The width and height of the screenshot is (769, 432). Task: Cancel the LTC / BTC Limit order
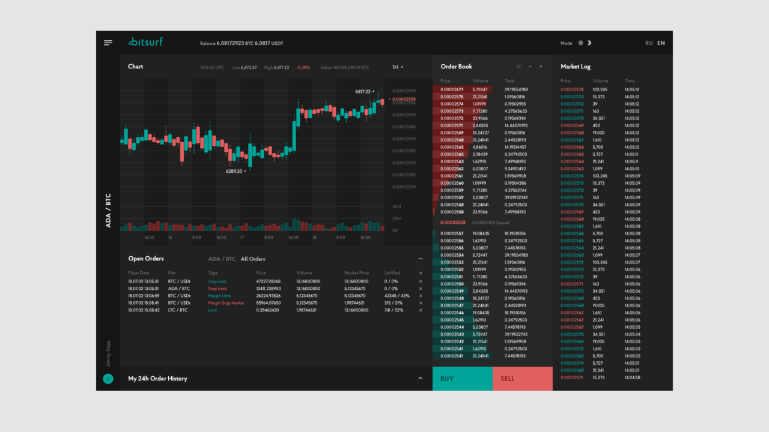coord(421,310)
